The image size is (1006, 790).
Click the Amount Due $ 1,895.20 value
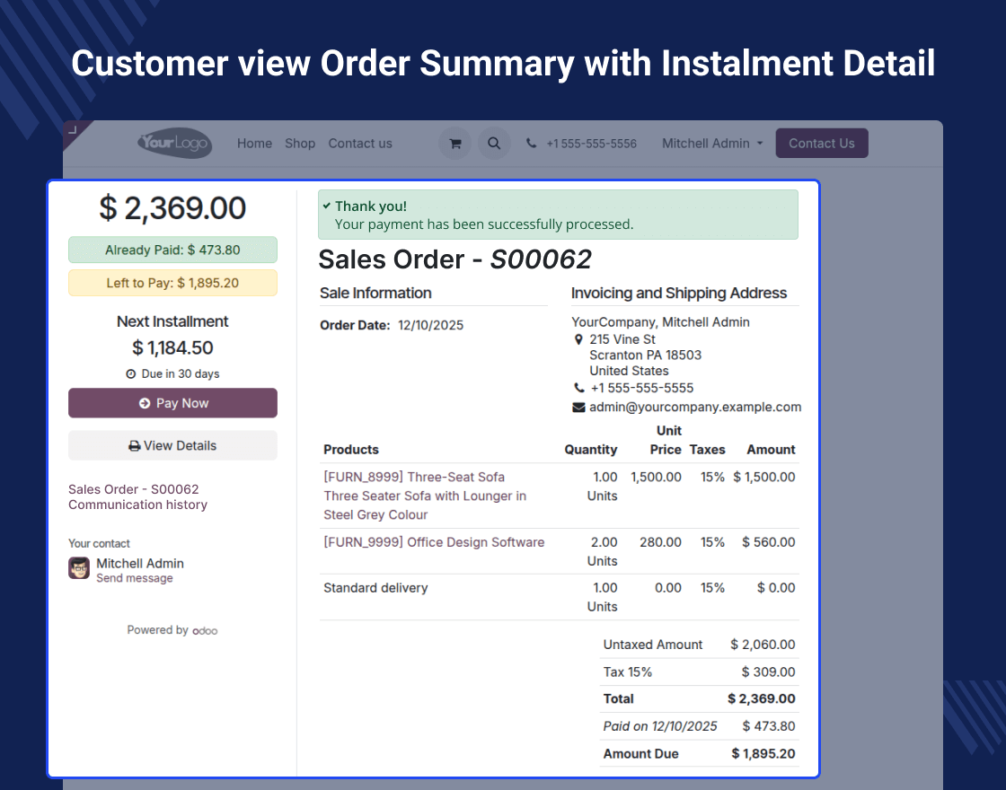tap(763, 753)
